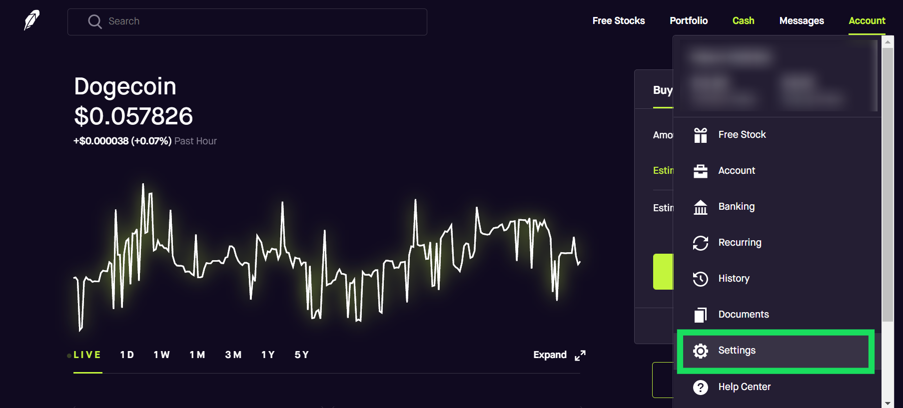Viewport: 903px width, 408px height.
Task: Select Recurring in account menu
Action: click(777, 243)
